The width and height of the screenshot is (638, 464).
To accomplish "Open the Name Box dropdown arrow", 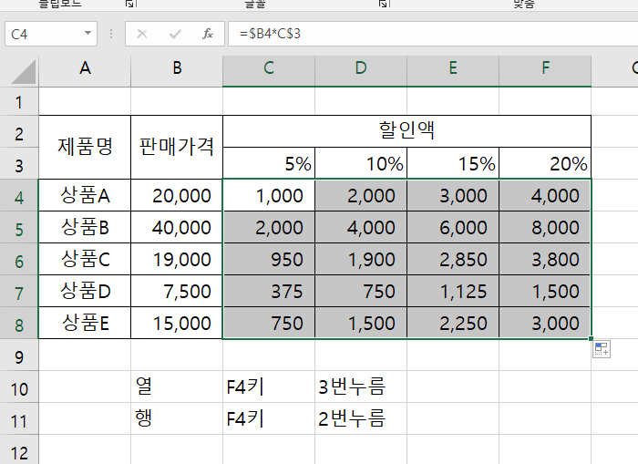I will (87, 34).
